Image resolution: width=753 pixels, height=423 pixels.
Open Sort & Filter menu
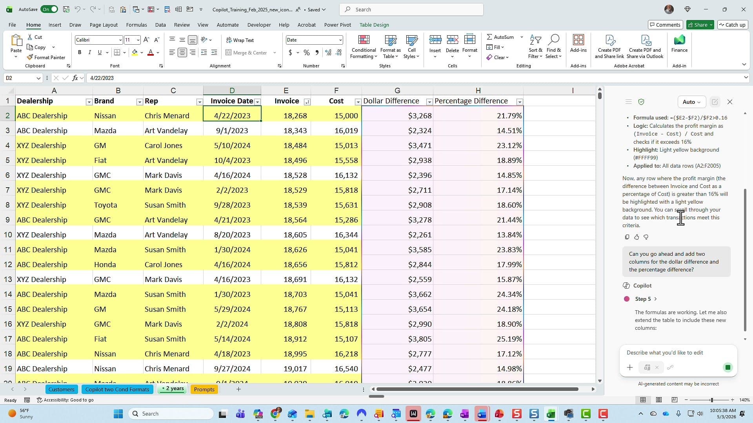535,47
